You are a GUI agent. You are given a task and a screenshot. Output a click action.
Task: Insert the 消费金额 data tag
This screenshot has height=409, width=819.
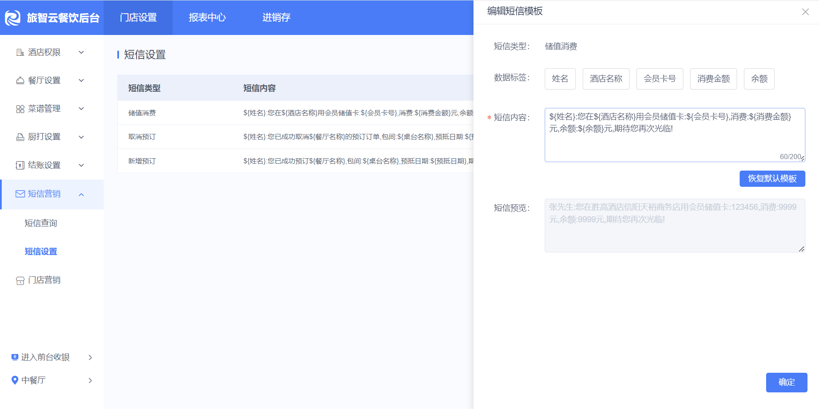[x=714, y=79]
